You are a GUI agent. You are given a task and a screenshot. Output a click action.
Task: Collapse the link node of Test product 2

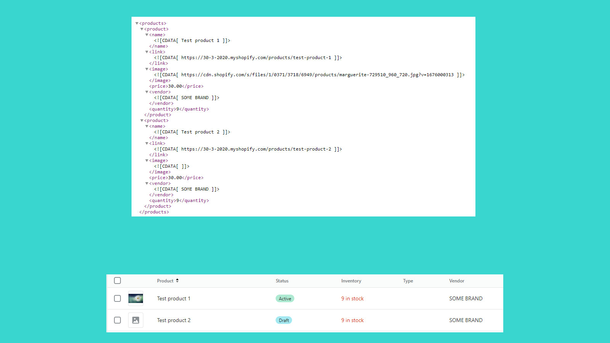pyautogui.click(x=147, y=143)
